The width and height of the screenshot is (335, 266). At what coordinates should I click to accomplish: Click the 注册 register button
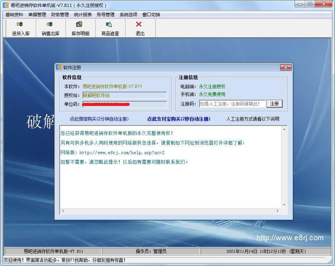pos(274,104)
